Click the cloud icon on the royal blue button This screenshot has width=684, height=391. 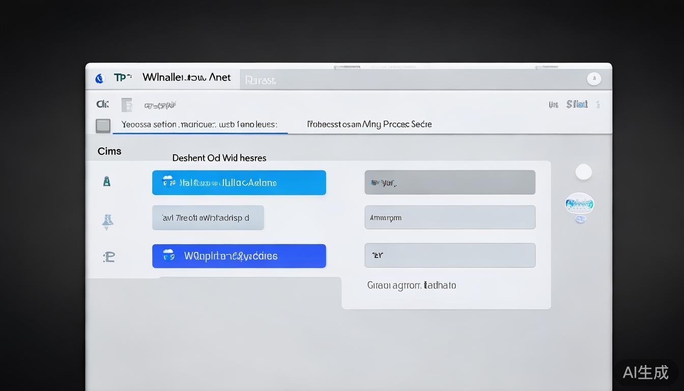coord(168,256)
